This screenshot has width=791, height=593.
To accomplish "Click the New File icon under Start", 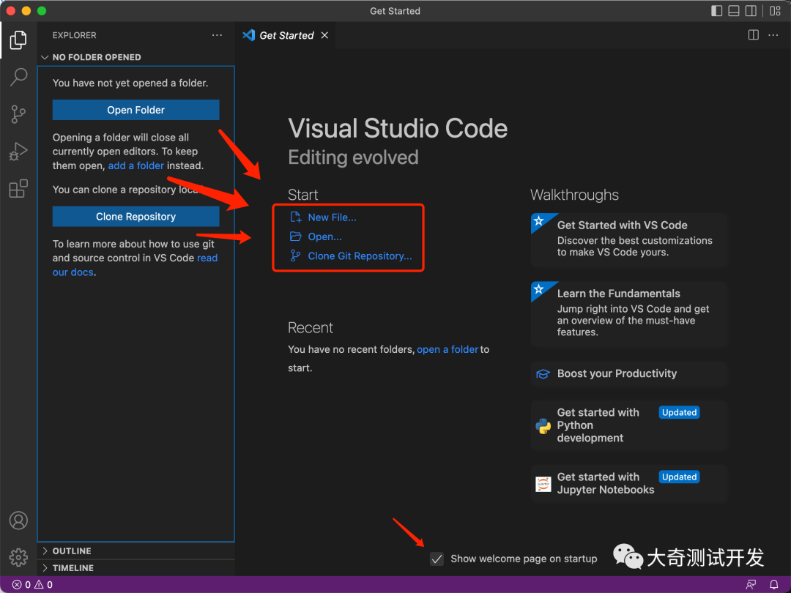I will pyautogui.click(x=296, y=217).
